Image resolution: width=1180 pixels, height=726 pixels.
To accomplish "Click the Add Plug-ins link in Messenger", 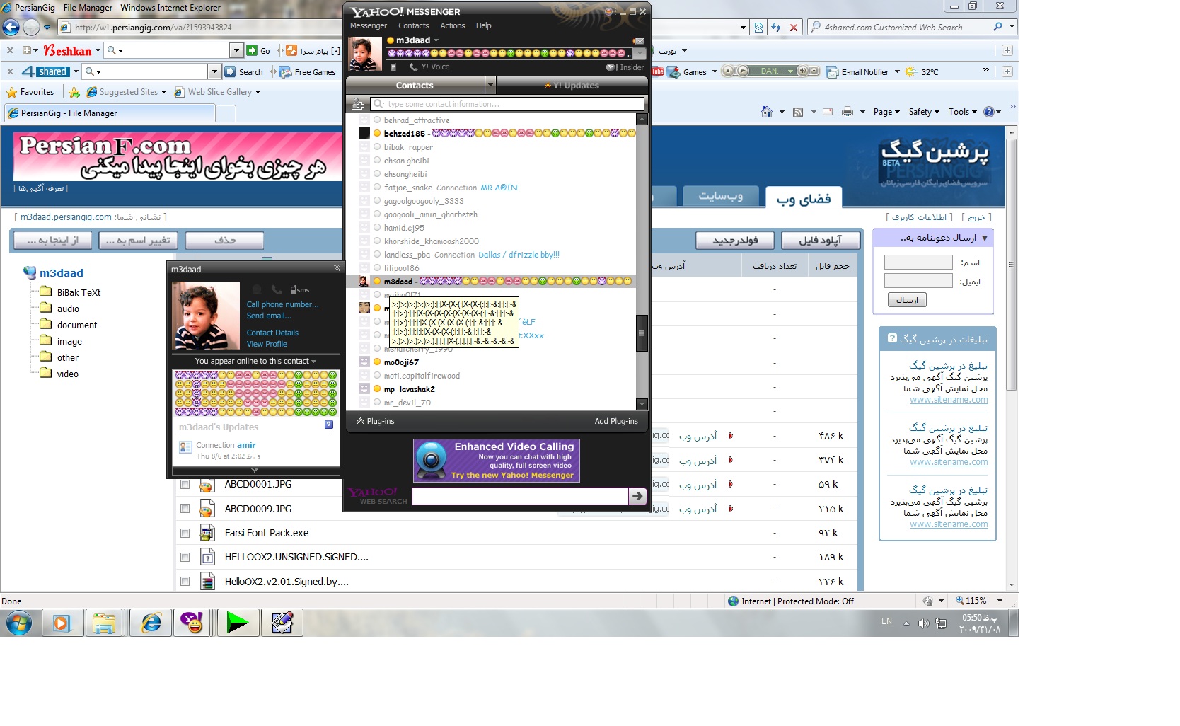I will (x=616, y=421).
